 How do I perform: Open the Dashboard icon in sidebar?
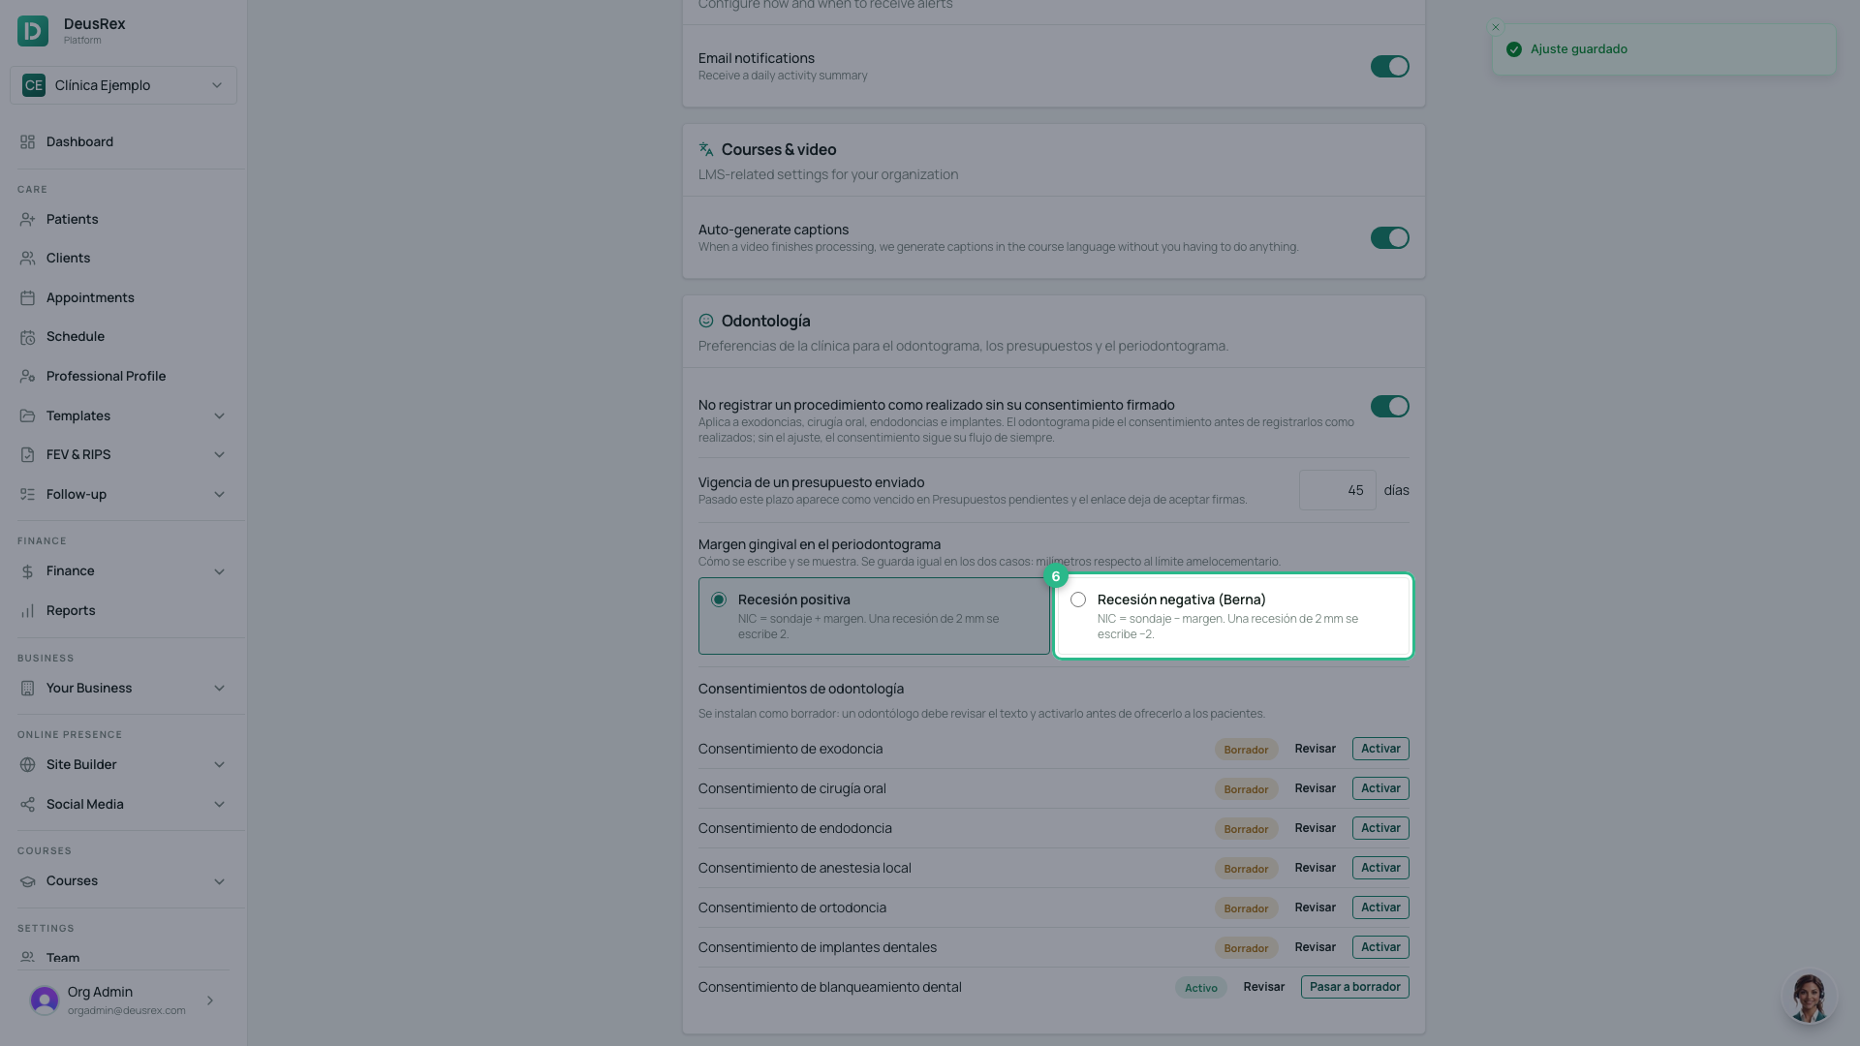pyautogui.click(x=27, y=142)
